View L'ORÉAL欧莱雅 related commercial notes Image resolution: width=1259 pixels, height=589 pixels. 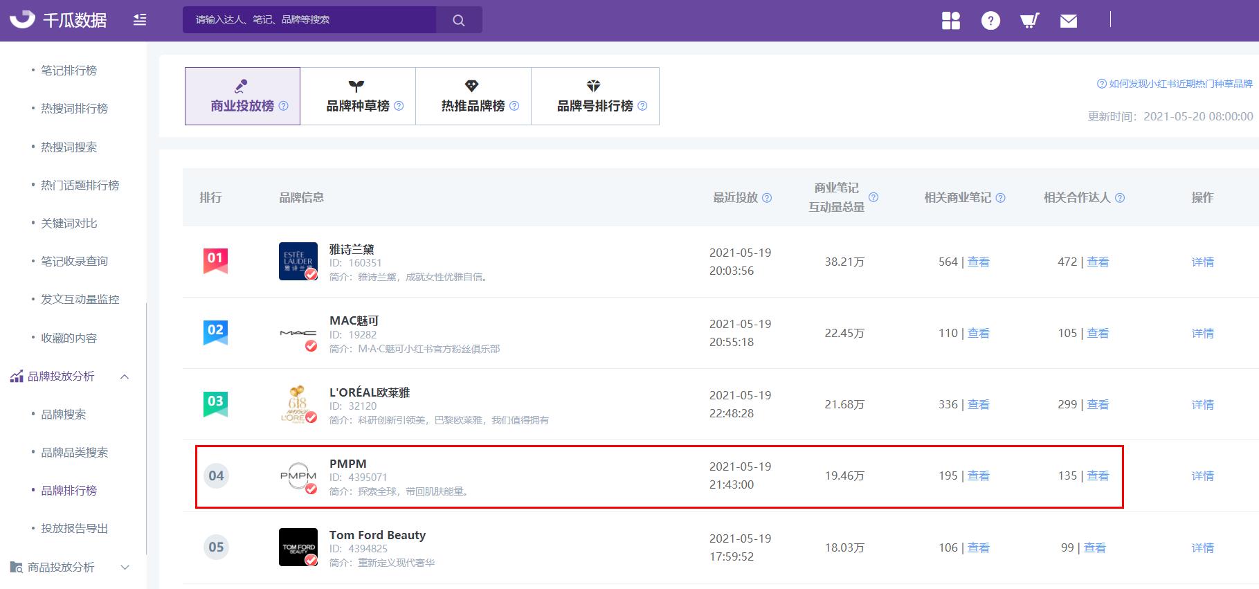tap(978, 404)
